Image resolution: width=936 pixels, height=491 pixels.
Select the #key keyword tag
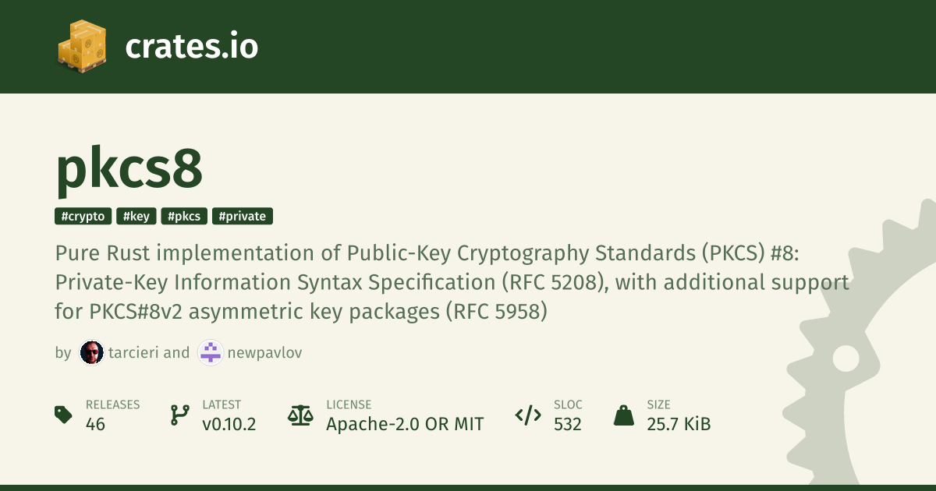(x=136, y=217)
